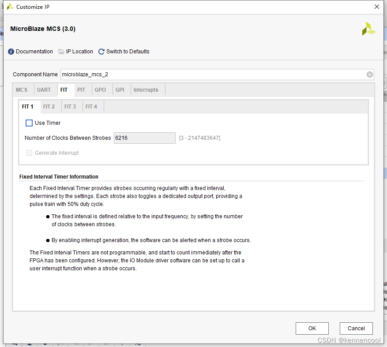This screenshot has height=347, width=387.
Task: Click the MicroBlaze MCS (3.0) title
Action: (43, 29)
